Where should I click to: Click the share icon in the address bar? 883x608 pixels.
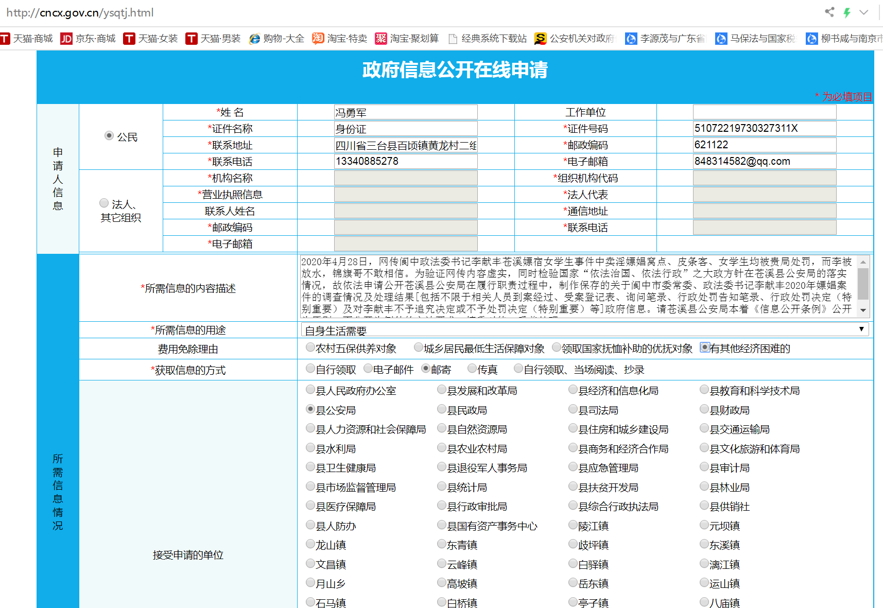[x=829, y=12]
